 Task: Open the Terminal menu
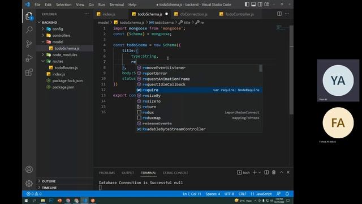(117, 5)
